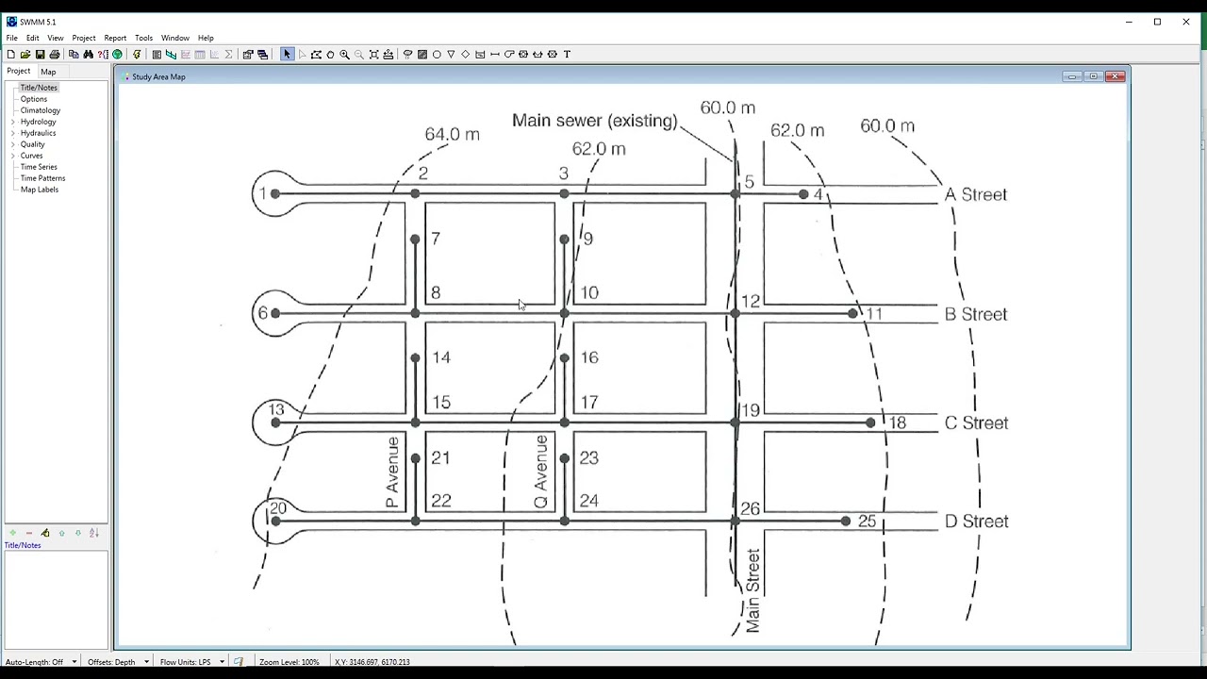The image size is (1207, 679).
Task: Select Climatology in project tree
Action: tap(41, 110)
